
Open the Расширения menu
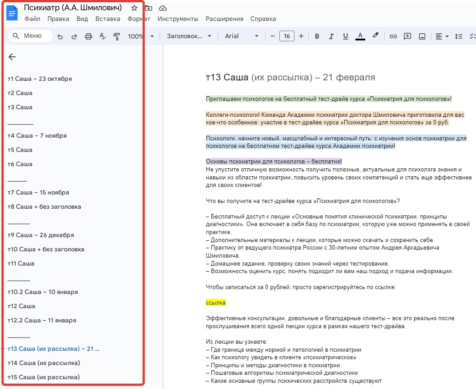pos(224,19)
